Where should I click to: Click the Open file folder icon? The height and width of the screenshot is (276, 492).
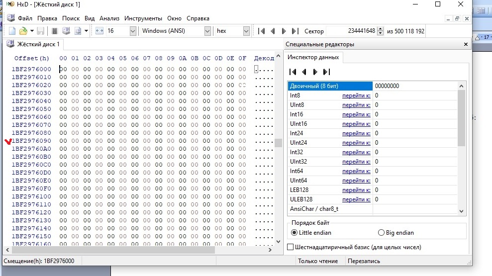pos(23,31)
